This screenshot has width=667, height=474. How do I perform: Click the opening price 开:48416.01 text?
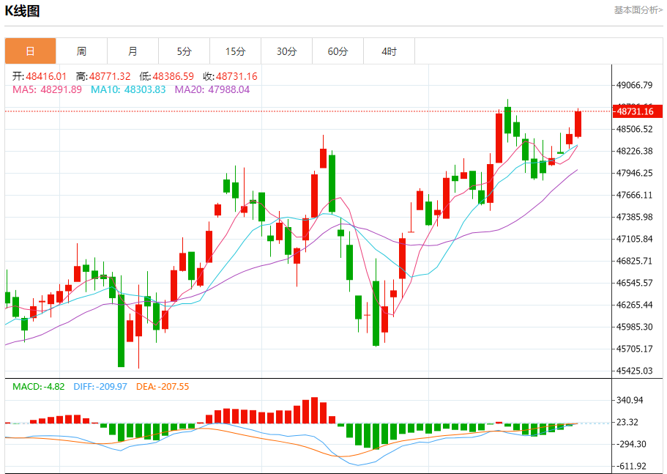tap(40, 76)
